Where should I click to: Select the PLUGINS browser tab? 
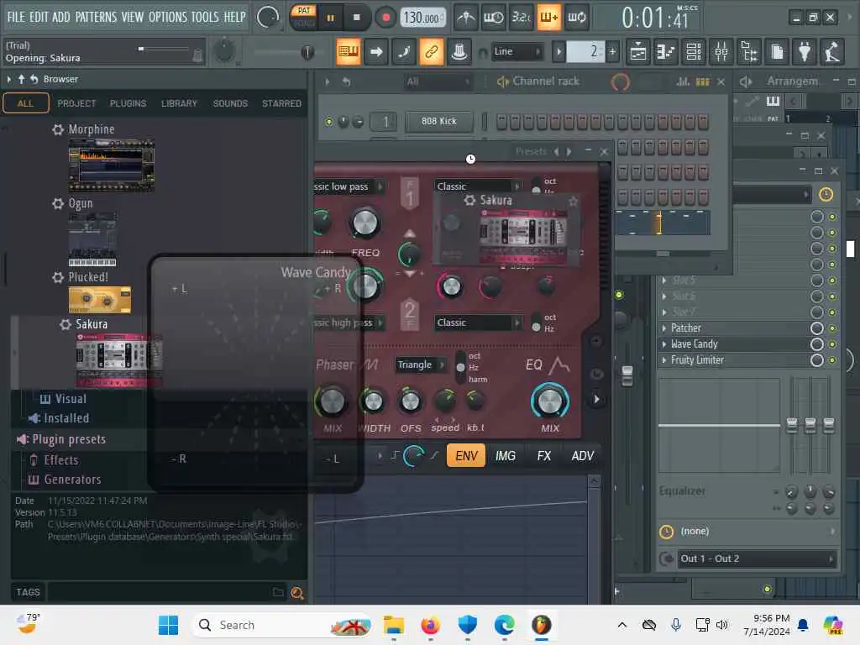click(128, 103)
